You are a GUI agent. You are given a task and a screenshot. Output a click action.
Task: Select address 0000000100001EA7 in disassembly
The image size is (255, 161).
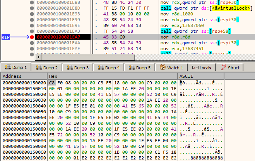tap(58, 37)
